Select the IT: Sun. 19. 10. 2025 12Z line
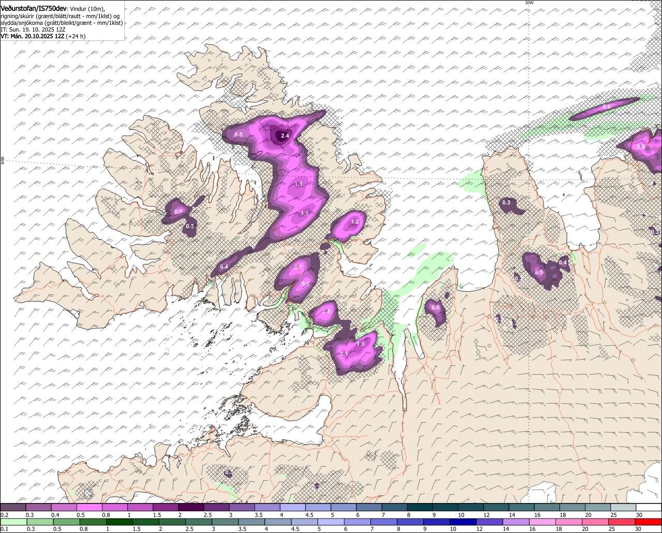This screenshot has width=662, height=533. tap(33, 29)
